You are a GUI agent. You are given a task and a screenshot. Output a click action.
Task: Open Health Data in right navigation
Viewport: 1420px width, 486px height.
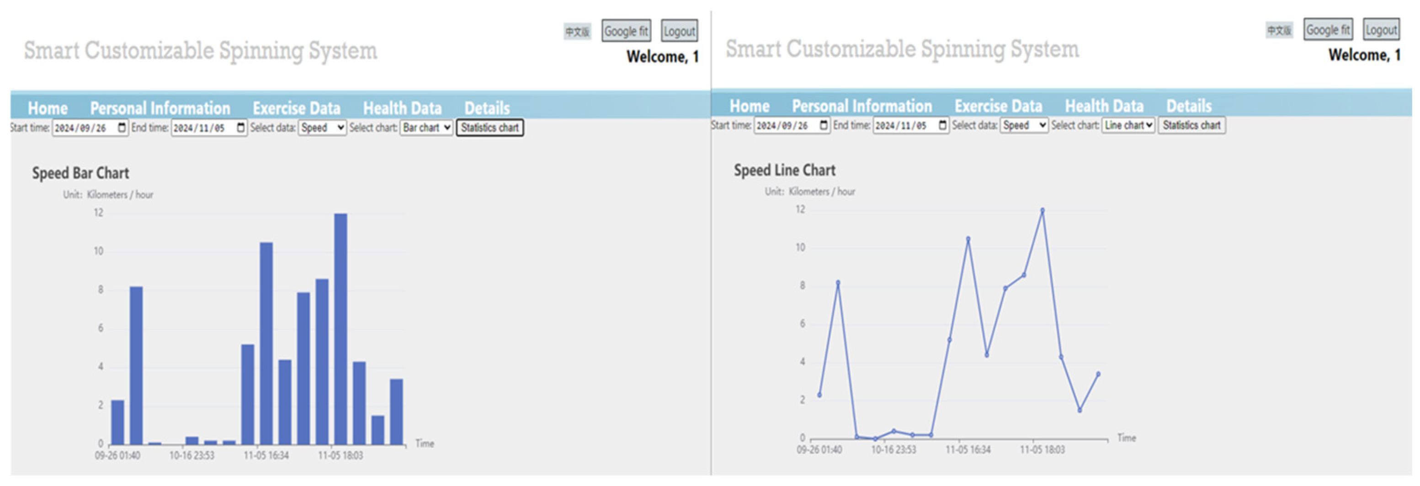(1104, 106)
